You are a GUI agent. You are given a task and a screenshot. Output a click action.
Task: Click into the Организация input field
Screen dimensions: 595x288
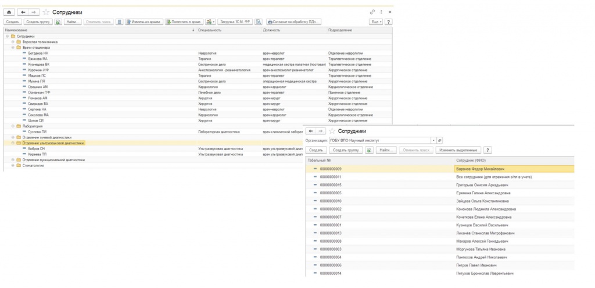click(x=380, y=141)
